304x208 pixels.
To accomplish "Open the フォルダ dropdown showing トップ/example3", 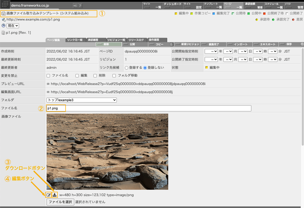I will [x=82, y=100].
